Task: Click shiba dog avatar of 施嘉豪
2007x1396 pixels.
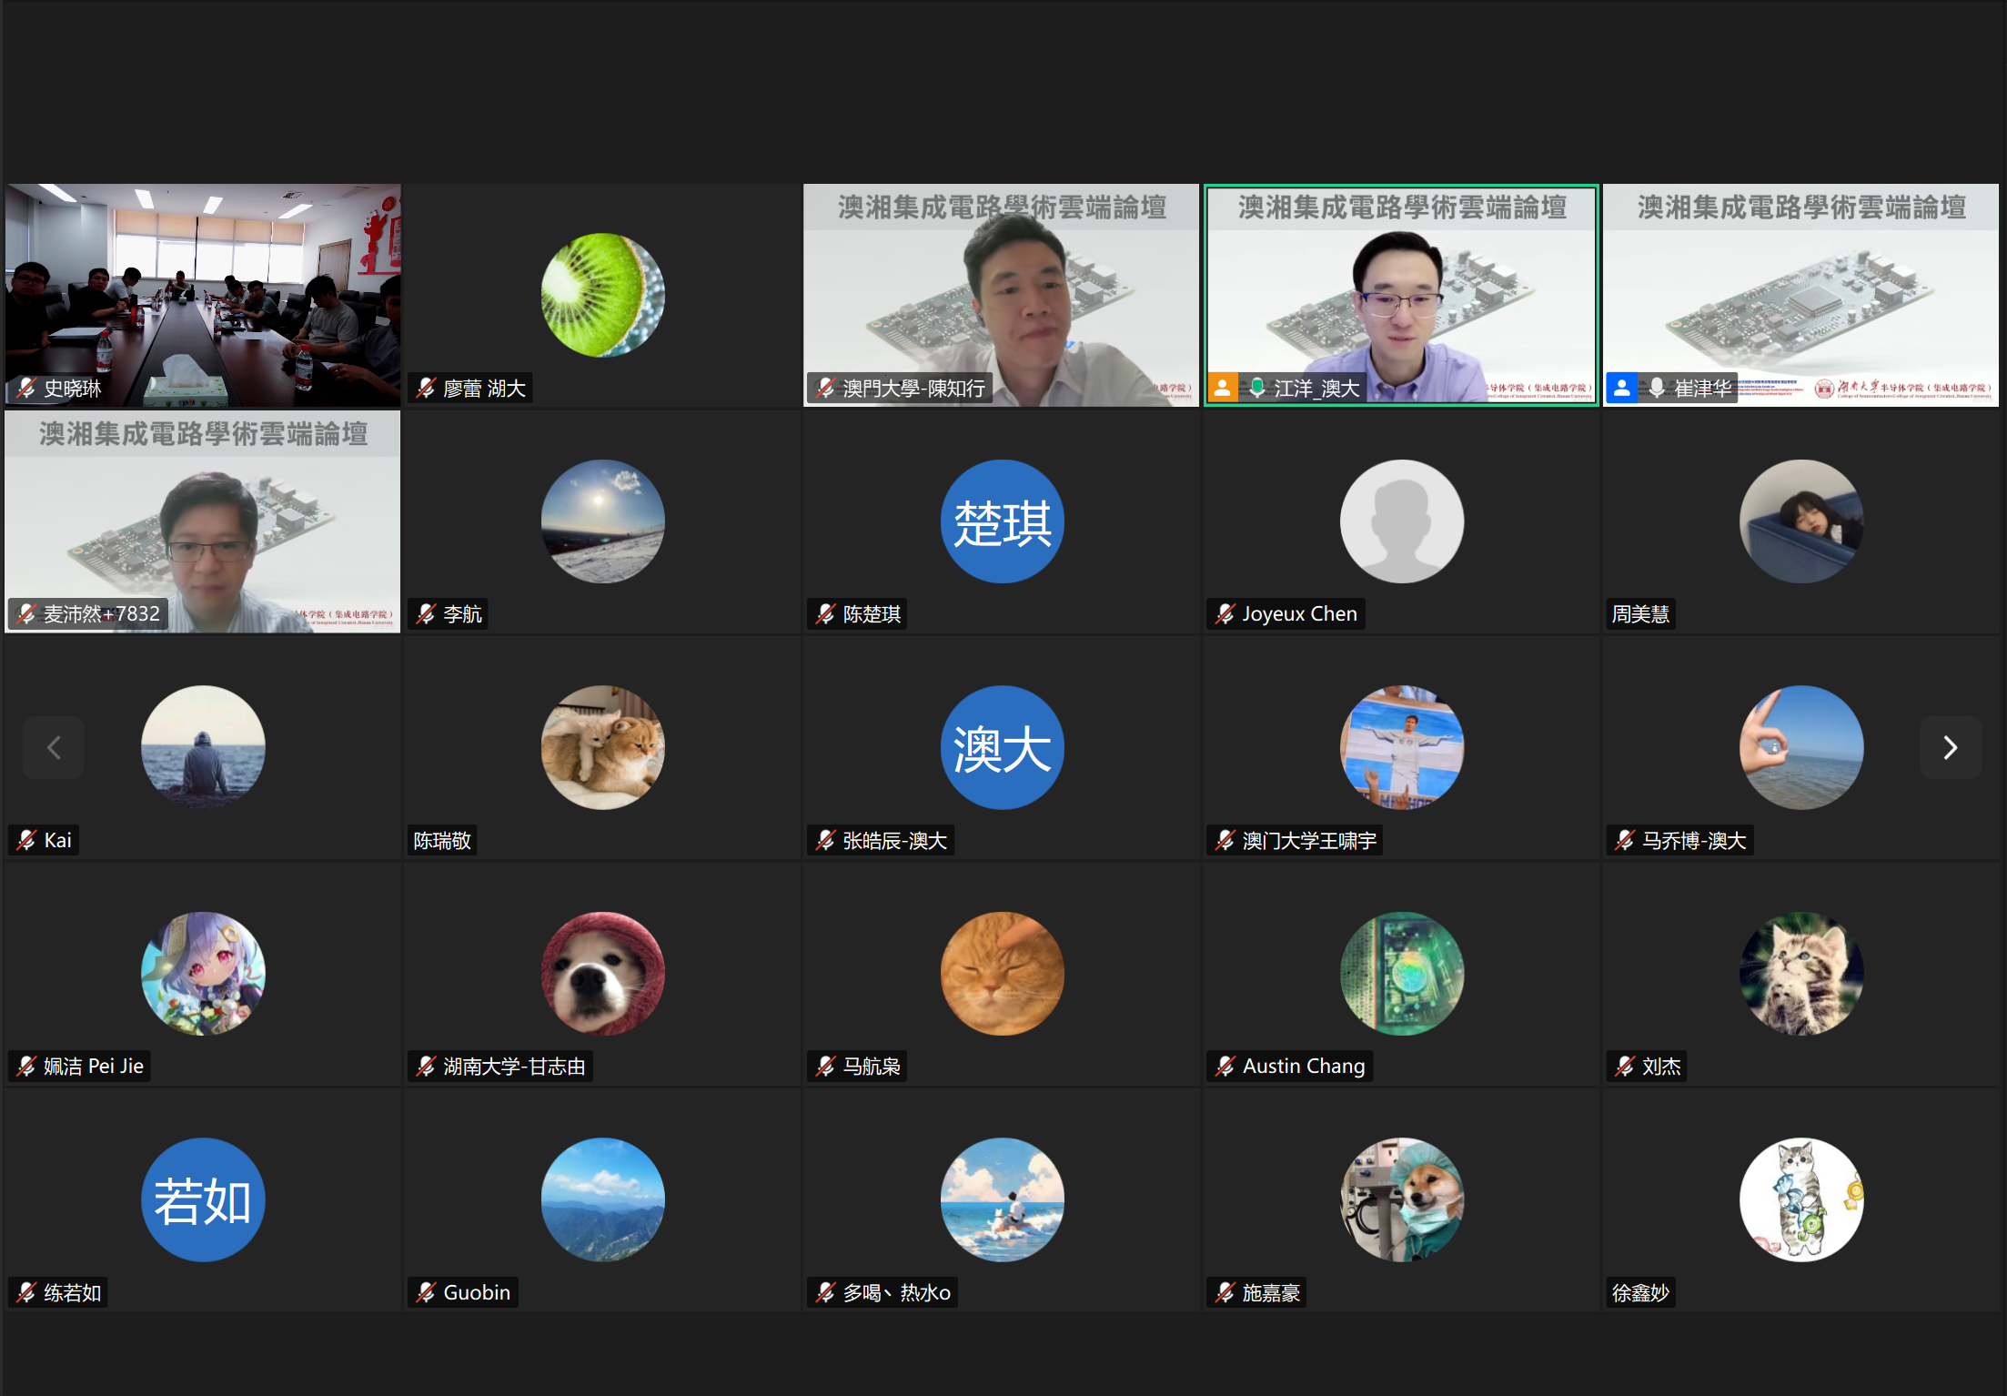Action: coord(1401,1199)
